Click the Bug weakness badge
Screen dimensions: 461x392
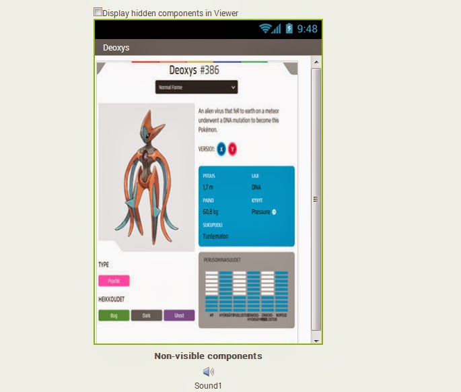[114, 315]
